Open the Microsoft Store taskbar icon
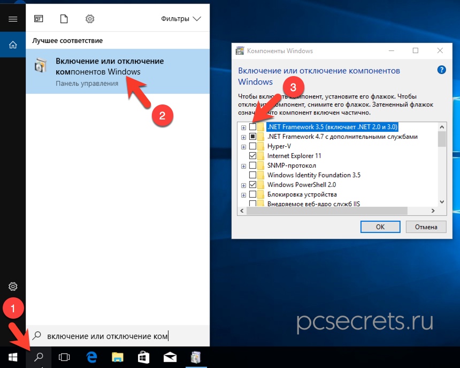The image size is (460, 368). coord(143,356)
